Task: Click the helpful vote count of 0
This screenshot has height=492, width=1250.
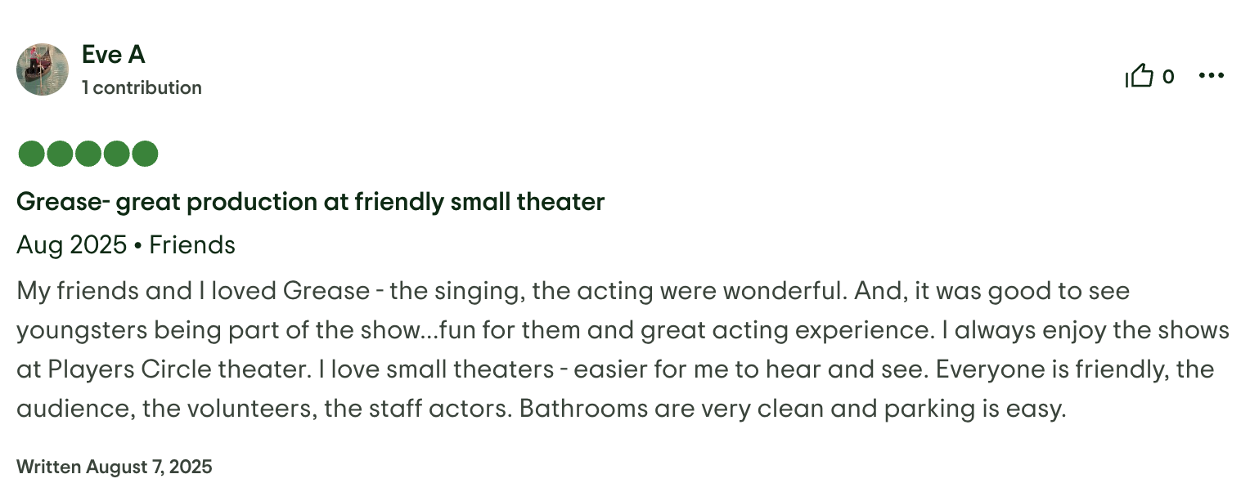Action: pyautogui.click(x=1168, y=77)
